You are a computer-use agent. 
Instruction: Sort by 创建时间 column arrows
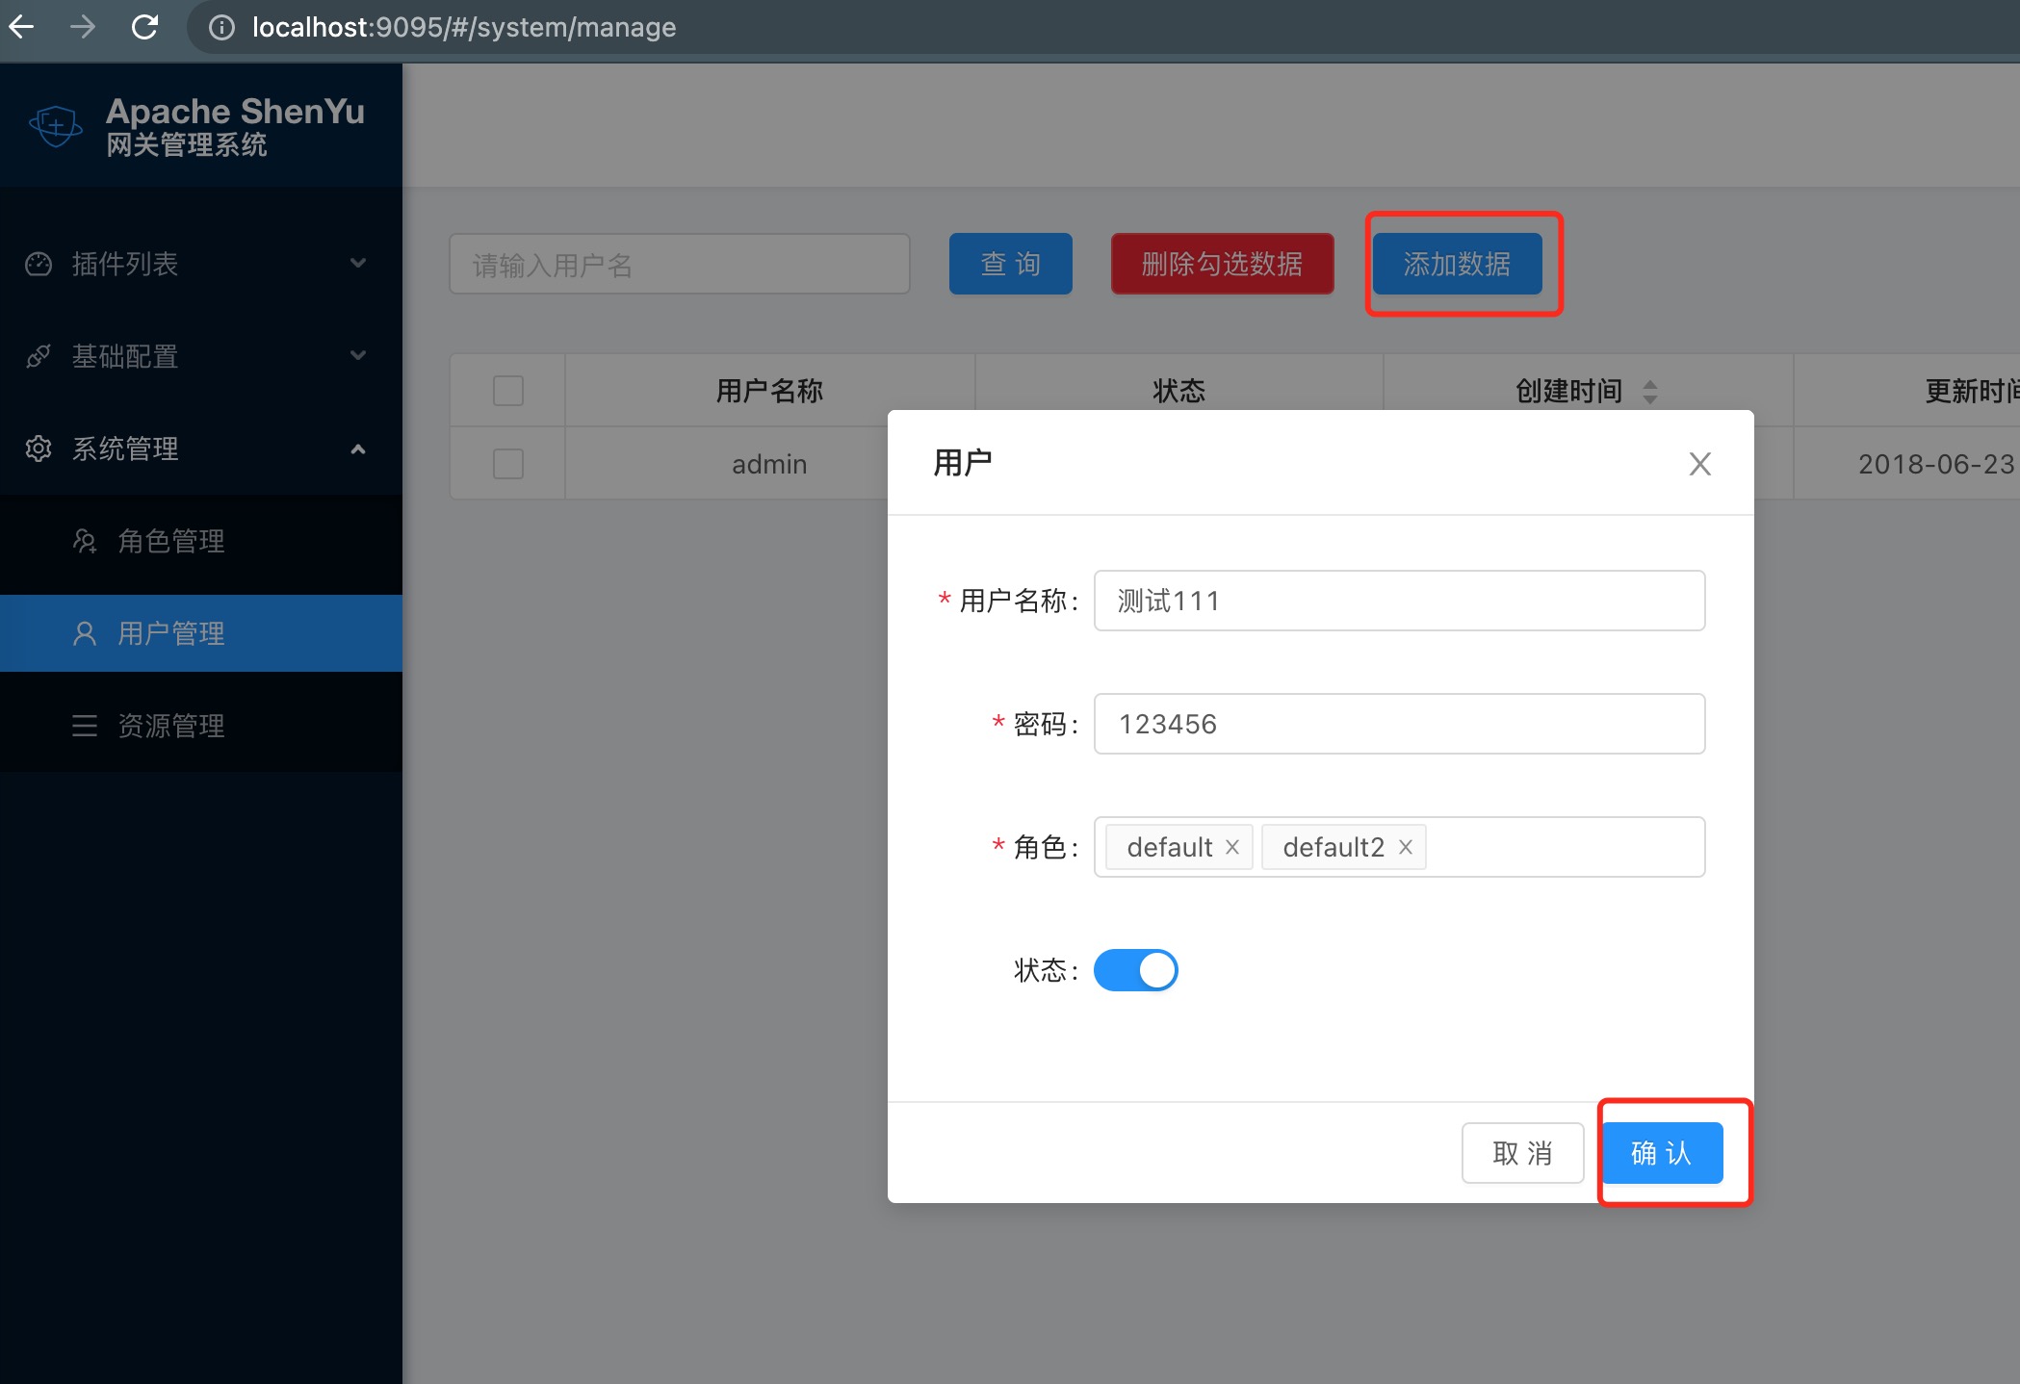(1649, 392)
